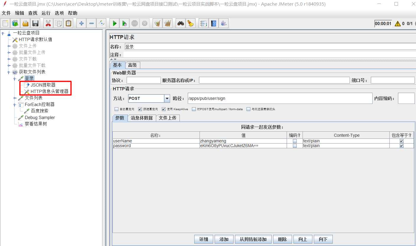Viewport: 416px width, 246px height.
Task: Toggle the 跟随重定向 checkbox
Action: [x=140, y=109]
